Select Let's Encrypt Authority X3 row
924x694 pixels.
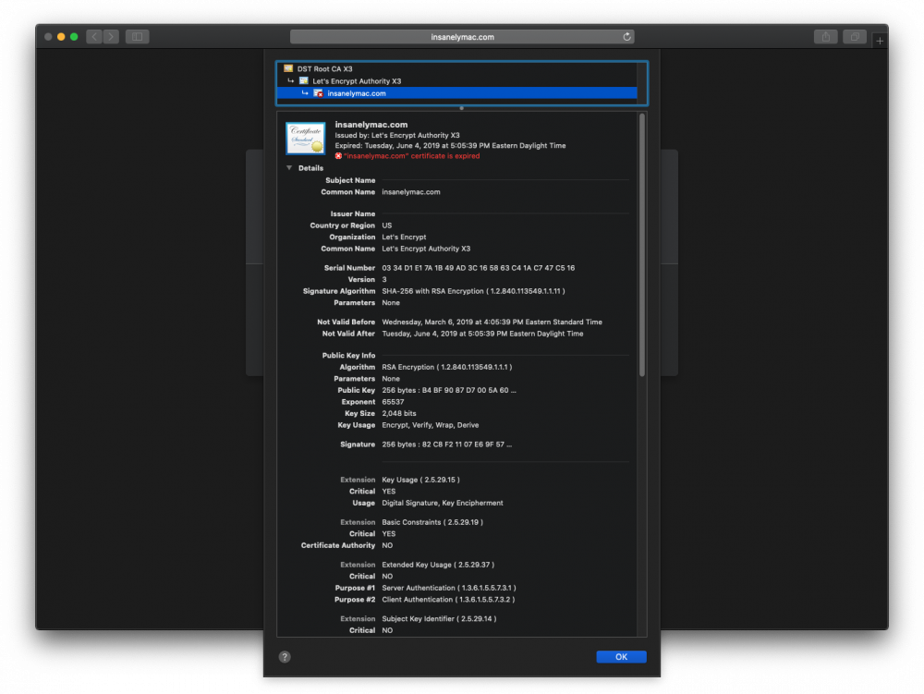click(456, 80)
